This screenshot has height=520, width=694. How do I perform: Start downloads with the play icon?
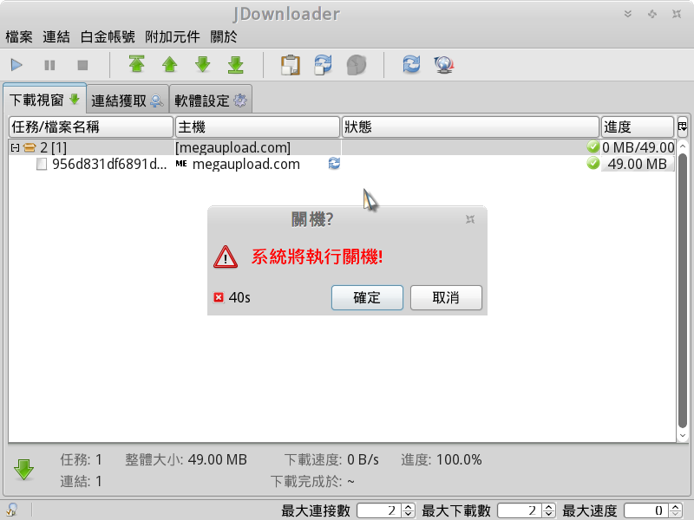click(16, 65)
